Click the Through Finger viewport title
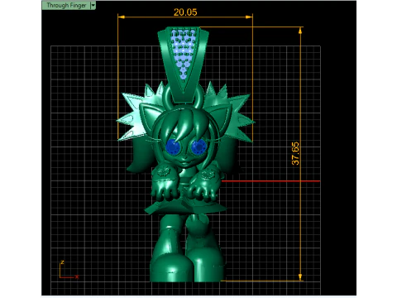The height and width of the screenshot is (298, 397). [66, 5]
